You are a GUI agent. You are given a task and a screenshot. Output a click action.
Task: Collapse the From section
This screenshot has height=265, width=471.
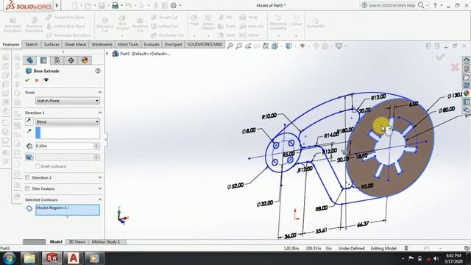pos(100,92)
